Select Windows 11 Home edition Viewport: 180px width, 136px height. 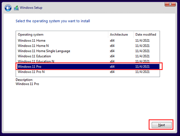click(x=32, y=41)
